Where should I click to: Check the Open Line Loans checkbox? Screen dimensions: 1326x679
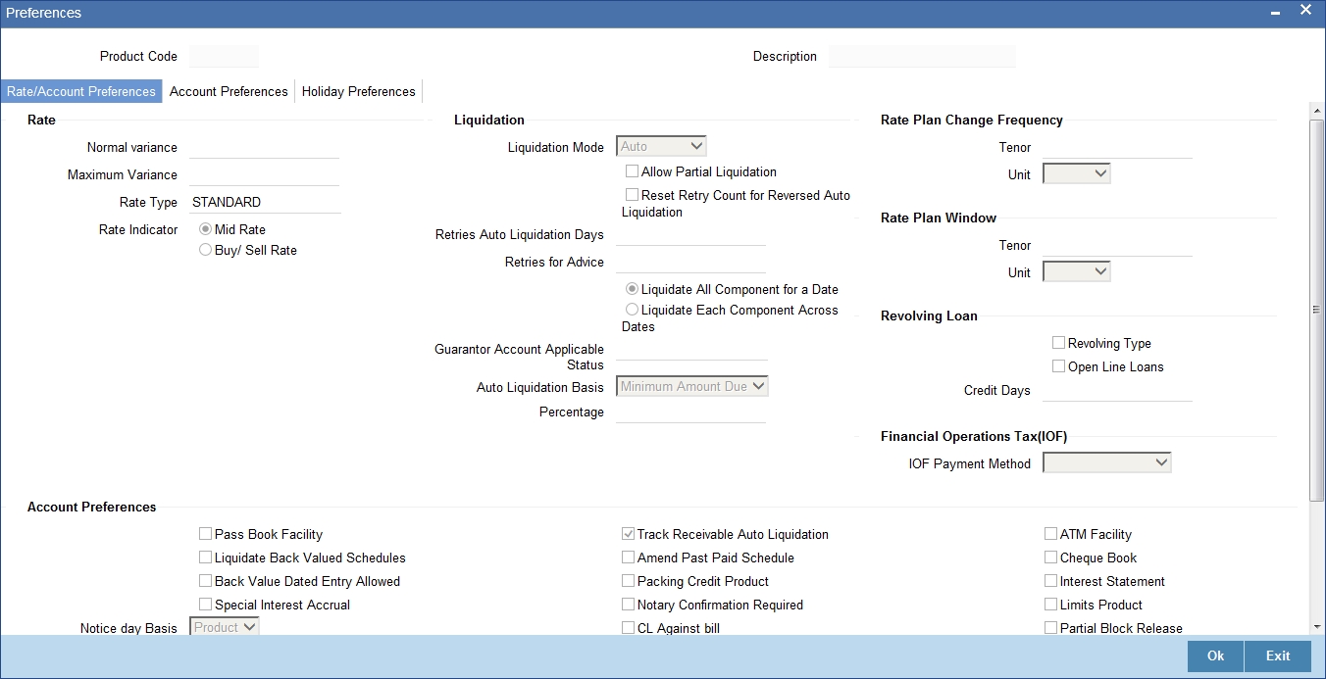(1058, 366)
